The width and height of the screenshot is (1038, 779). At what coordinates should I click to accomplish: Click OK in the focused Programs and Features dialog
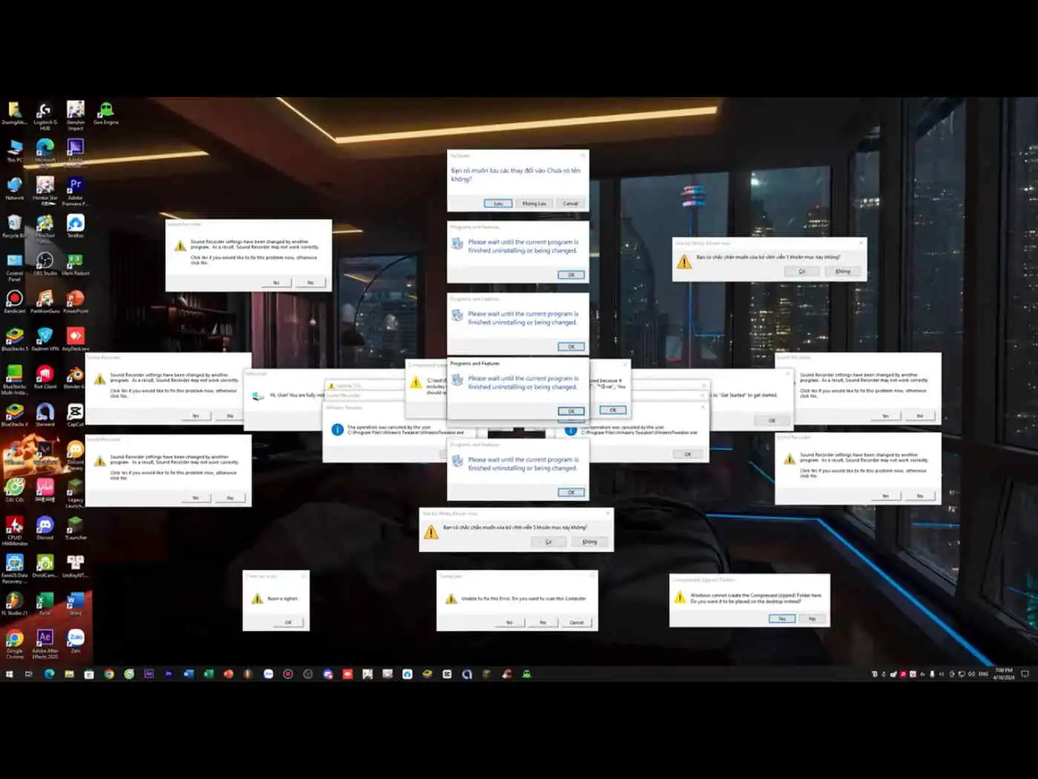pos(571,411)
